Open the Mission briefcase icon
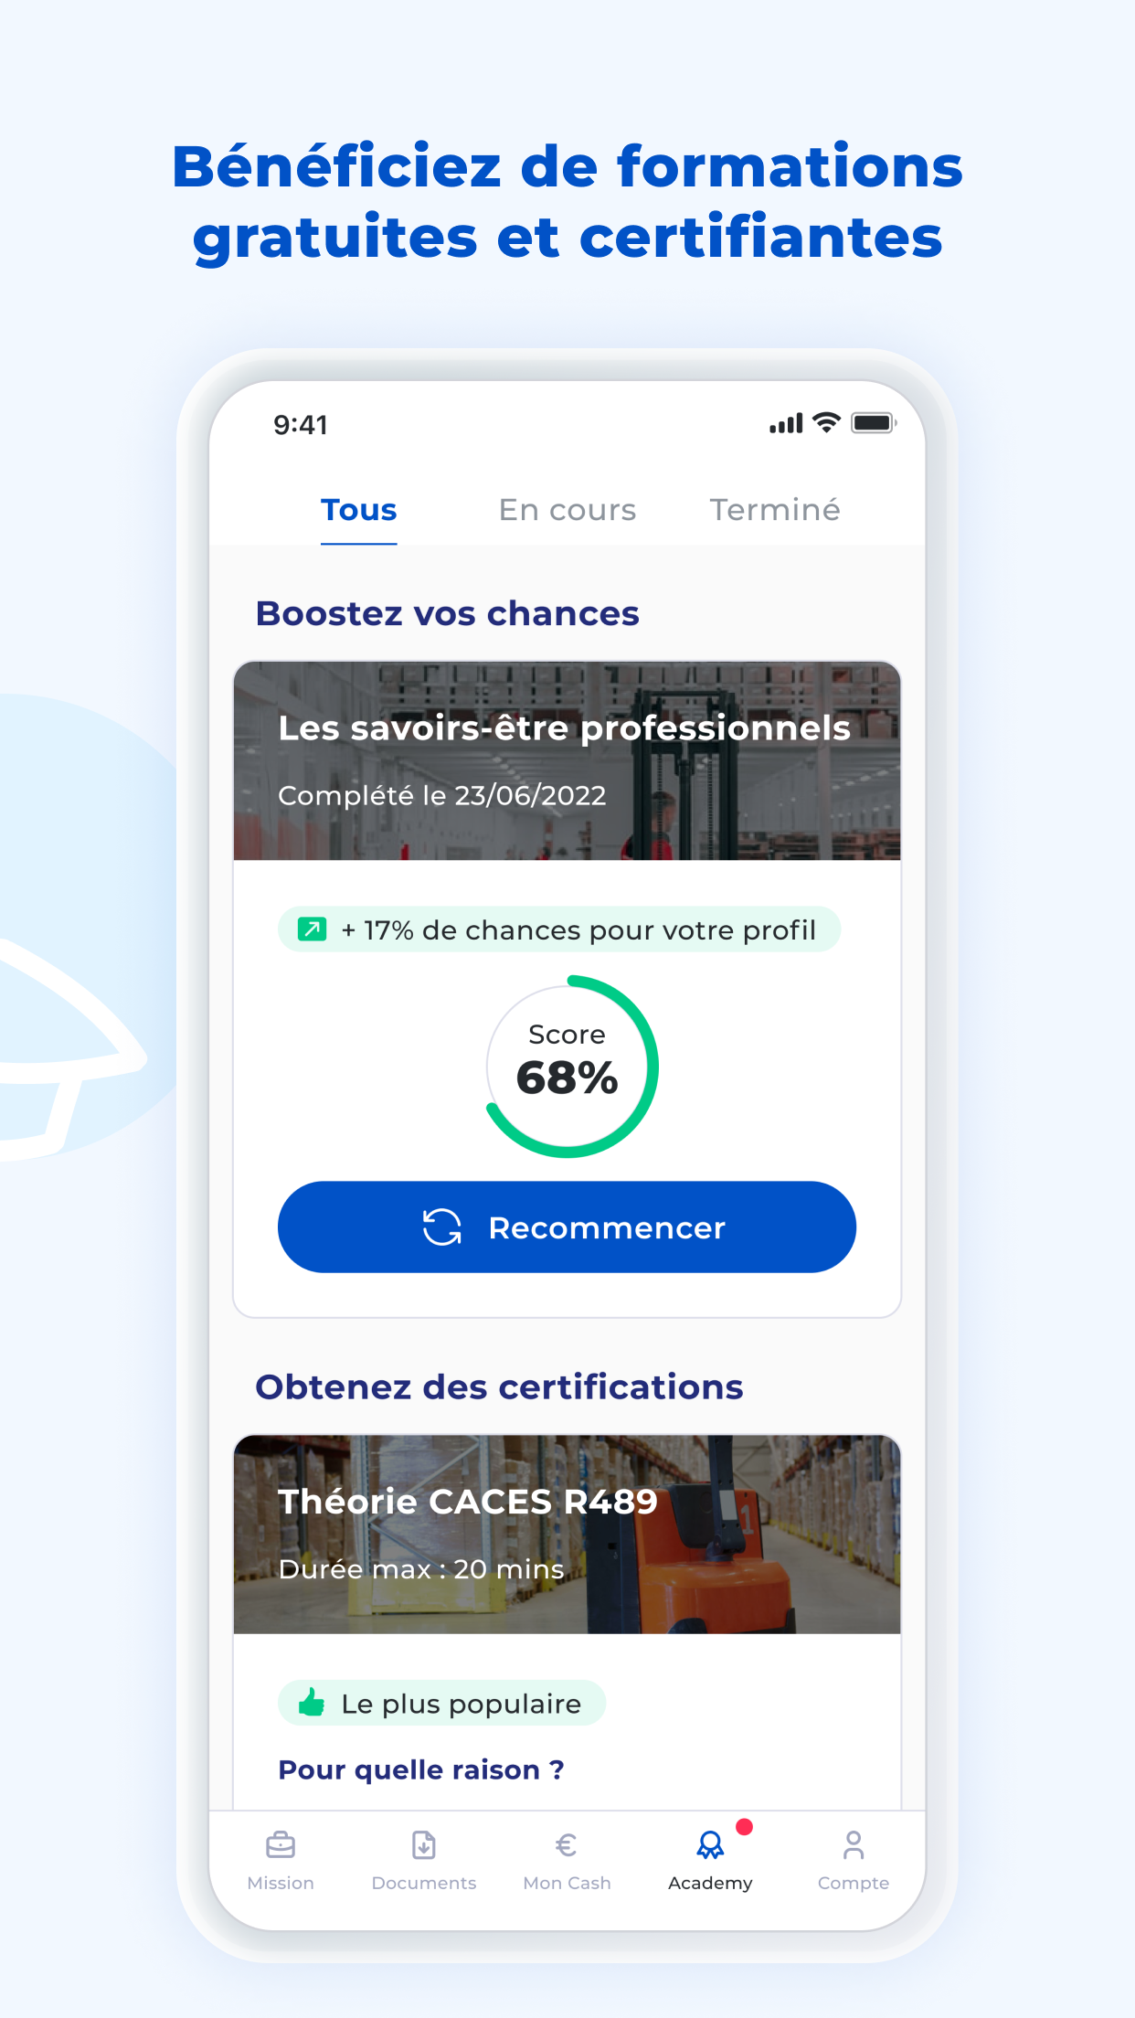1135x2018 pixels. coord(281,1845)
